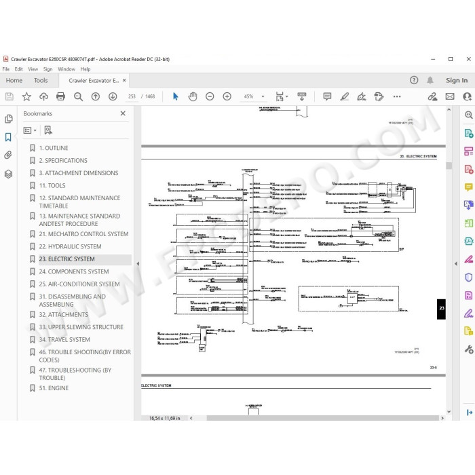Close the Crawler Excavator document tab
The image size is (475, 475).
coord(124,81)
